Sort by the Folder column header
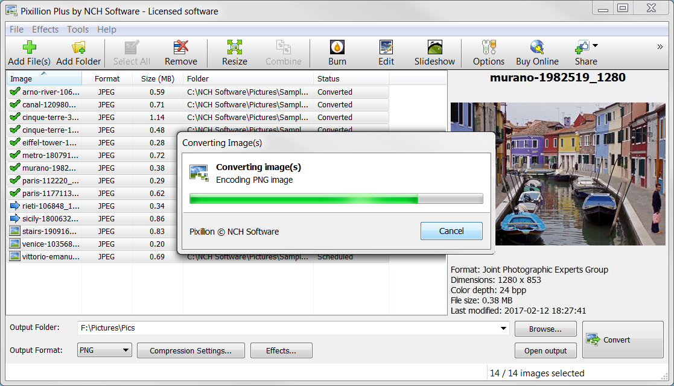This screenshot has height=386, width=674. point(249,78)
